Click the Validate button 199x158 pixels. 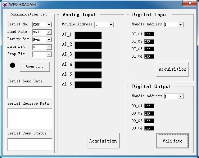(173, 141)
